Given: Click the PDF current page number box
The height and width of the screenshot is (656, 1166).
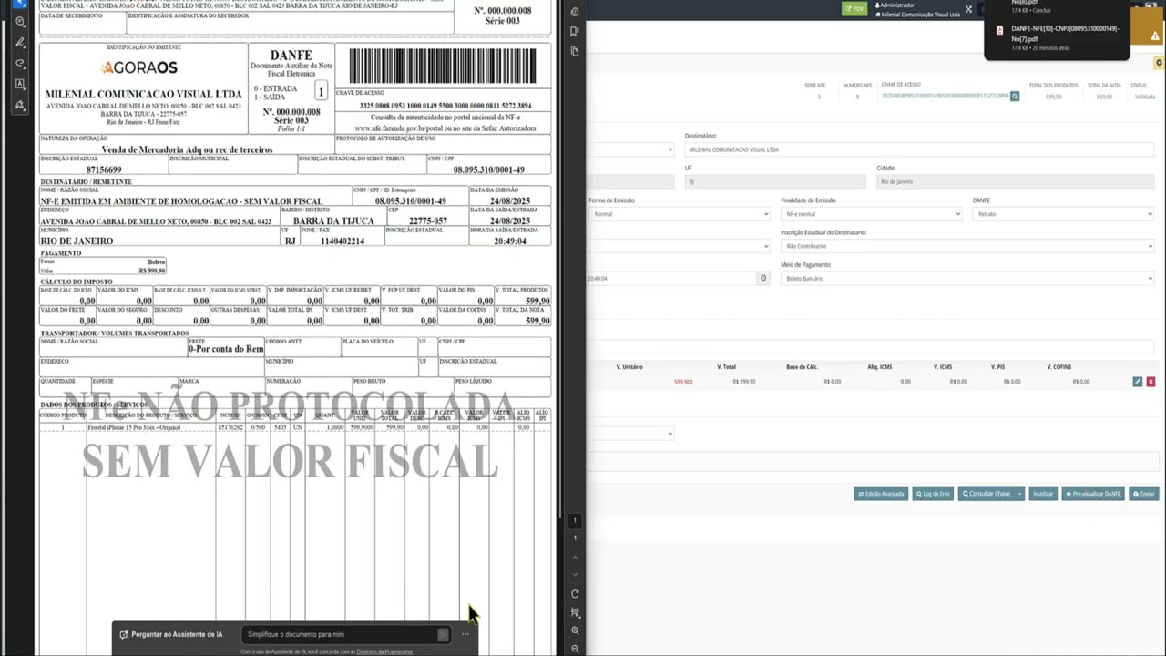Looking at the screenshot, I should click(575, 521).
